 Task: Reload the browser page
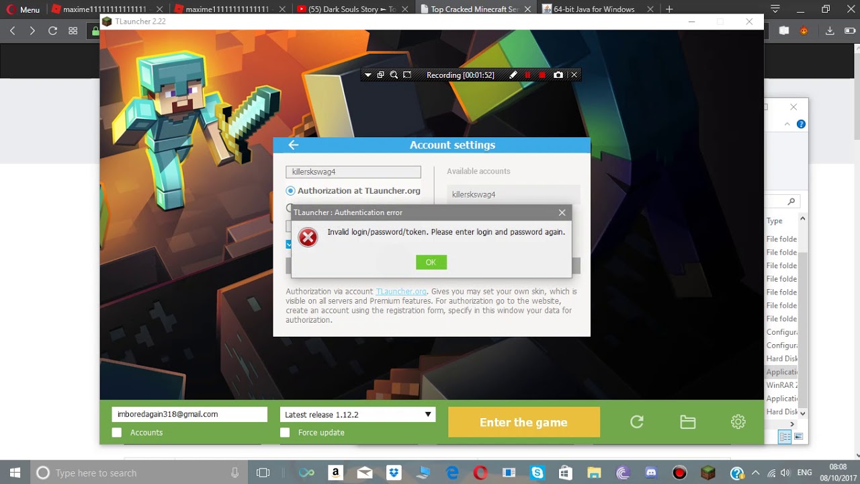coord(52,31)
